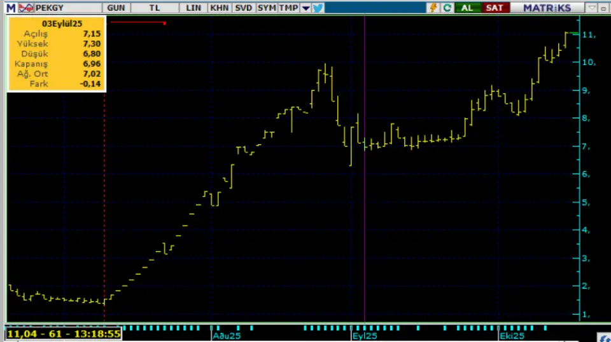Click the lightning bolt quick-order icon
This screenshot has width=611, height=342.
coord(434,8)
